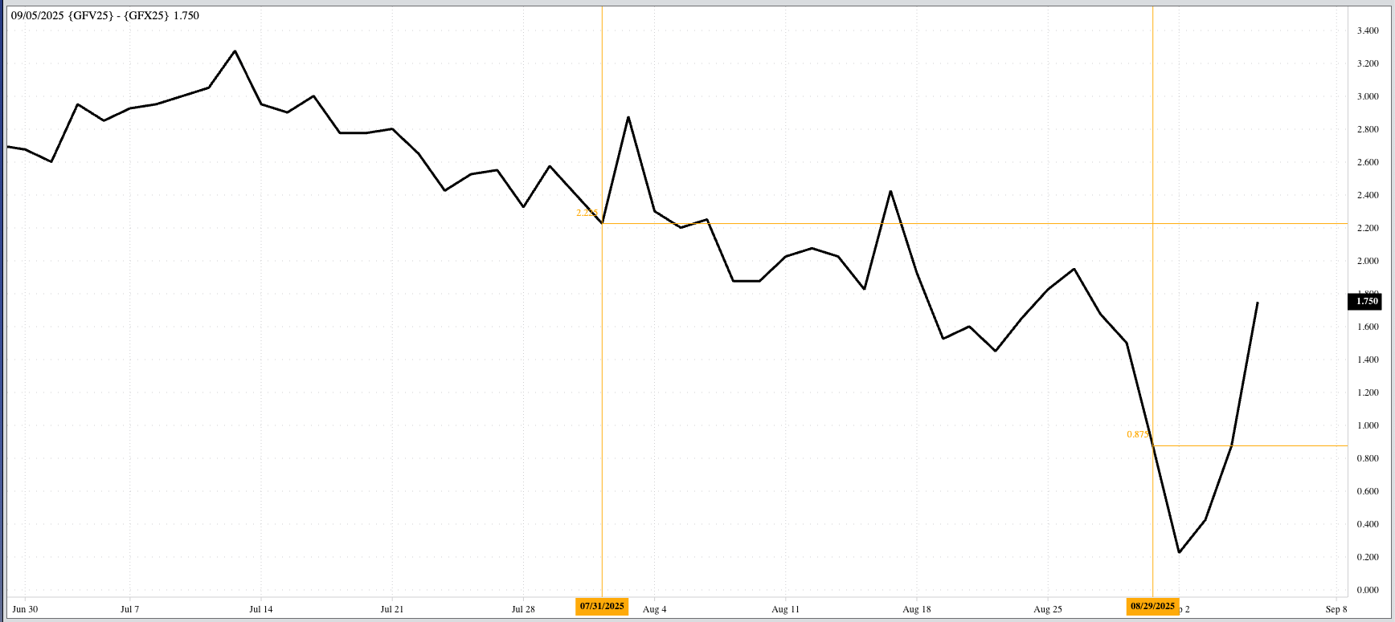
Task: Click the 2.200 price axis label
Action: (x=1368, y=228)
